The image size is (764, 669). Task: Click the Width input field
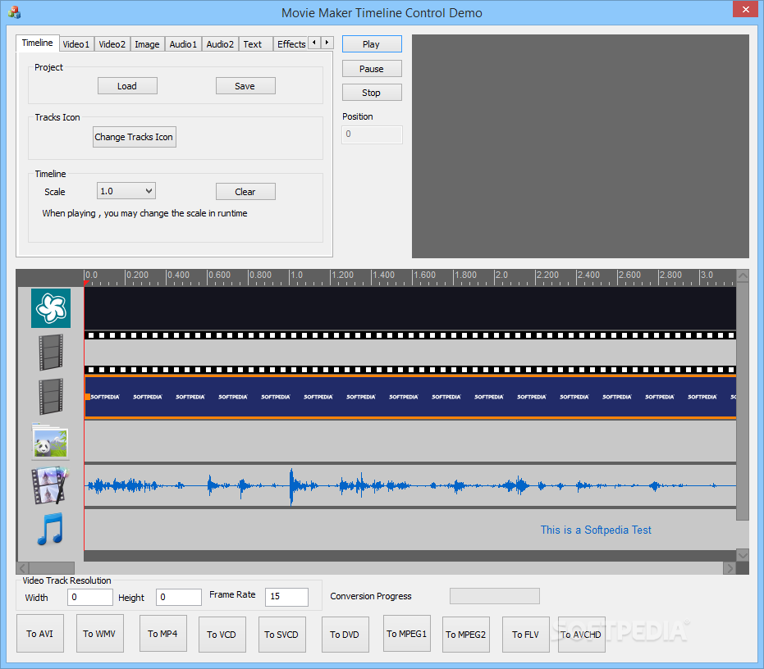[90, 597]
